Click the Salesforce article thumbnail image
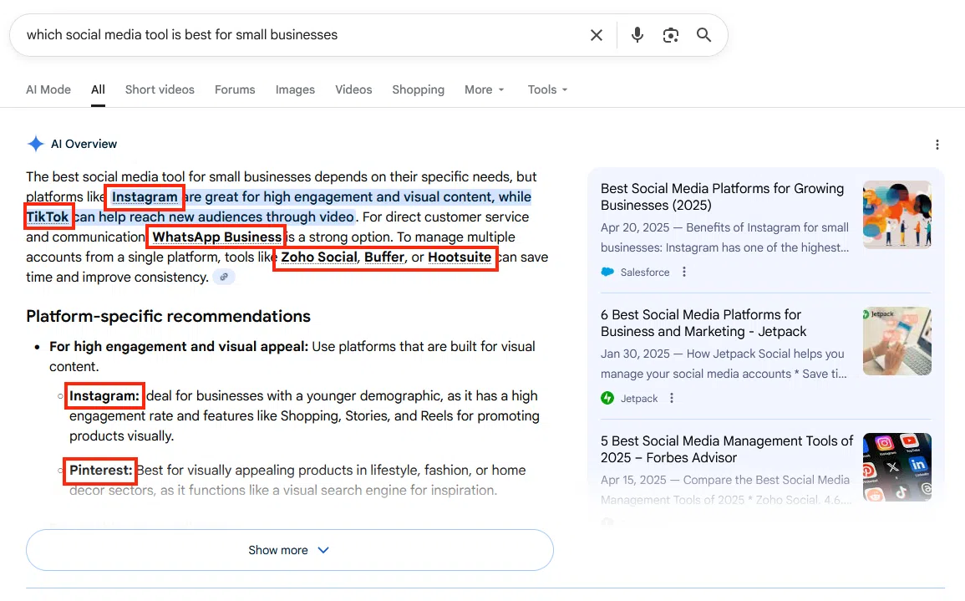Image resolution: width=965 pixels, height=601 pixels. [x=896, y=214]
